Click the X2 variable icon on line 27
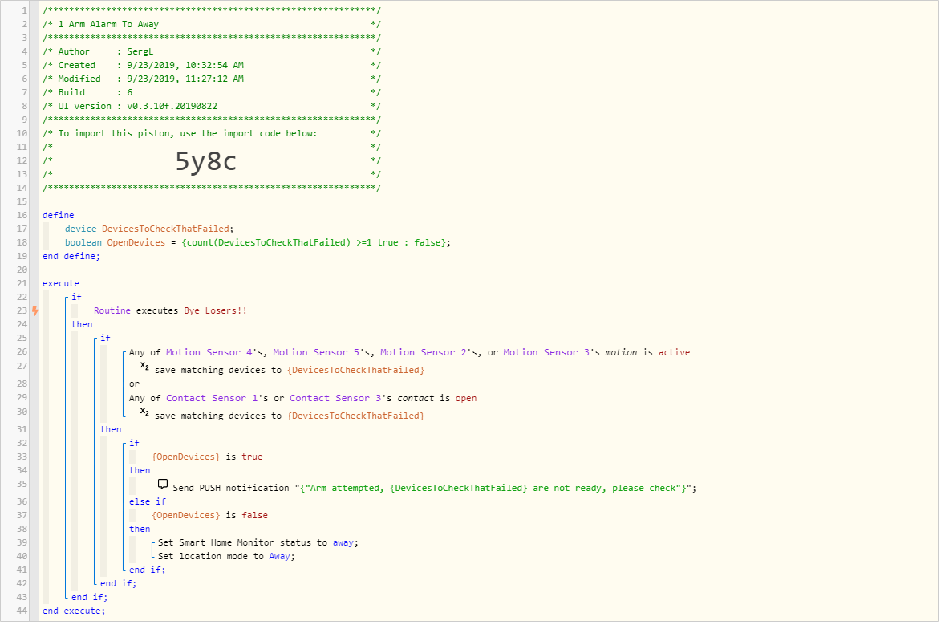 click(x=144, y=367)
